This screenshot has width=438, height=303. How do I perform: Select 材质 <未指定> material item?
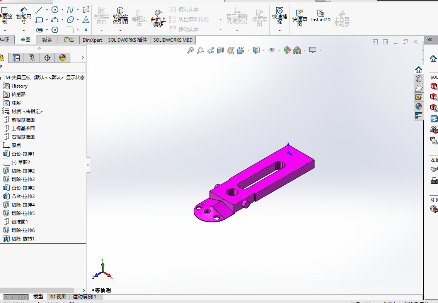tap(23, 111)
